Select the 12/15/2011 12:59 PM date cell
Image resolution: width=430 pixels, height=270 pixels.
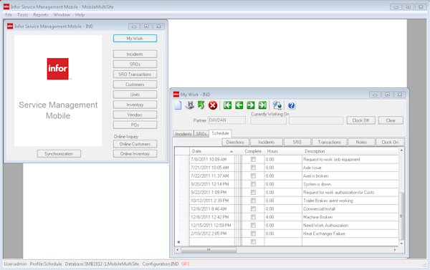coord(212,226)
